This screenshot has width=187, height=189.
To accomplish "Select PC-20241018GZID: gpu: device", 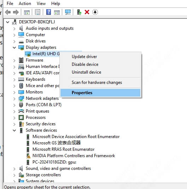I will coord(54,162).
